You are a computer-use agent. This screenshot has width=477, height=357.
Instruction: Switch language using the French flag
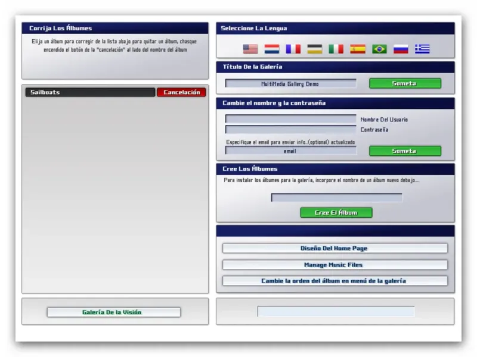click(293, 49)
